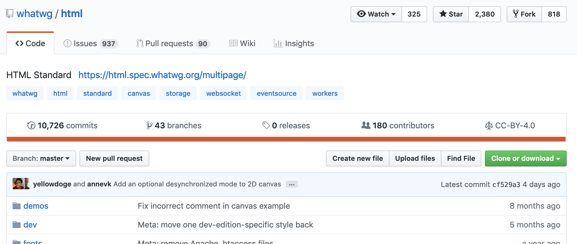View the 818 forks count
The image size is (577, 244).
(554, 14)
